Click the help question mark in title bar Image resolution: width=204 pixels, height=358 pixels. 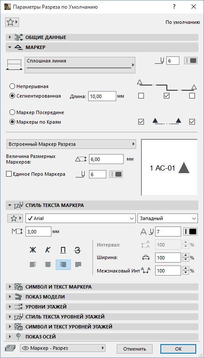(x=174, y=7)
